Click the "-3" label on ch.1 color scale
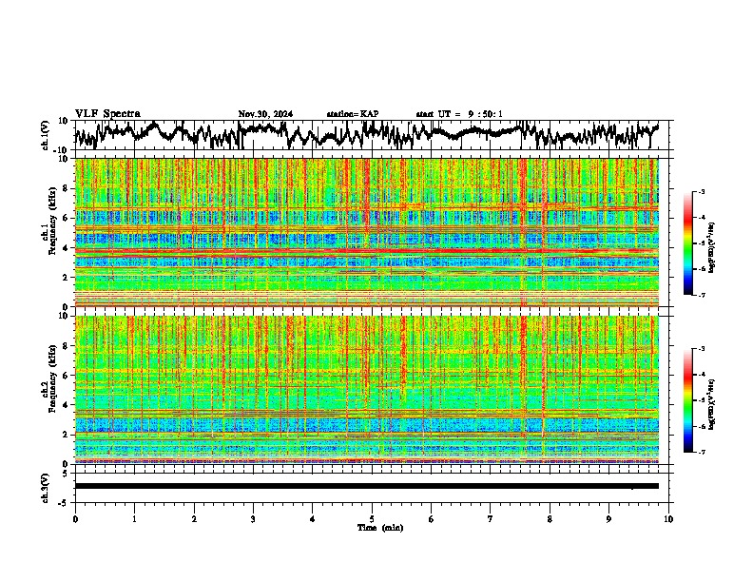753x582 pixels. pyautogui.click(x=701, y=191)
